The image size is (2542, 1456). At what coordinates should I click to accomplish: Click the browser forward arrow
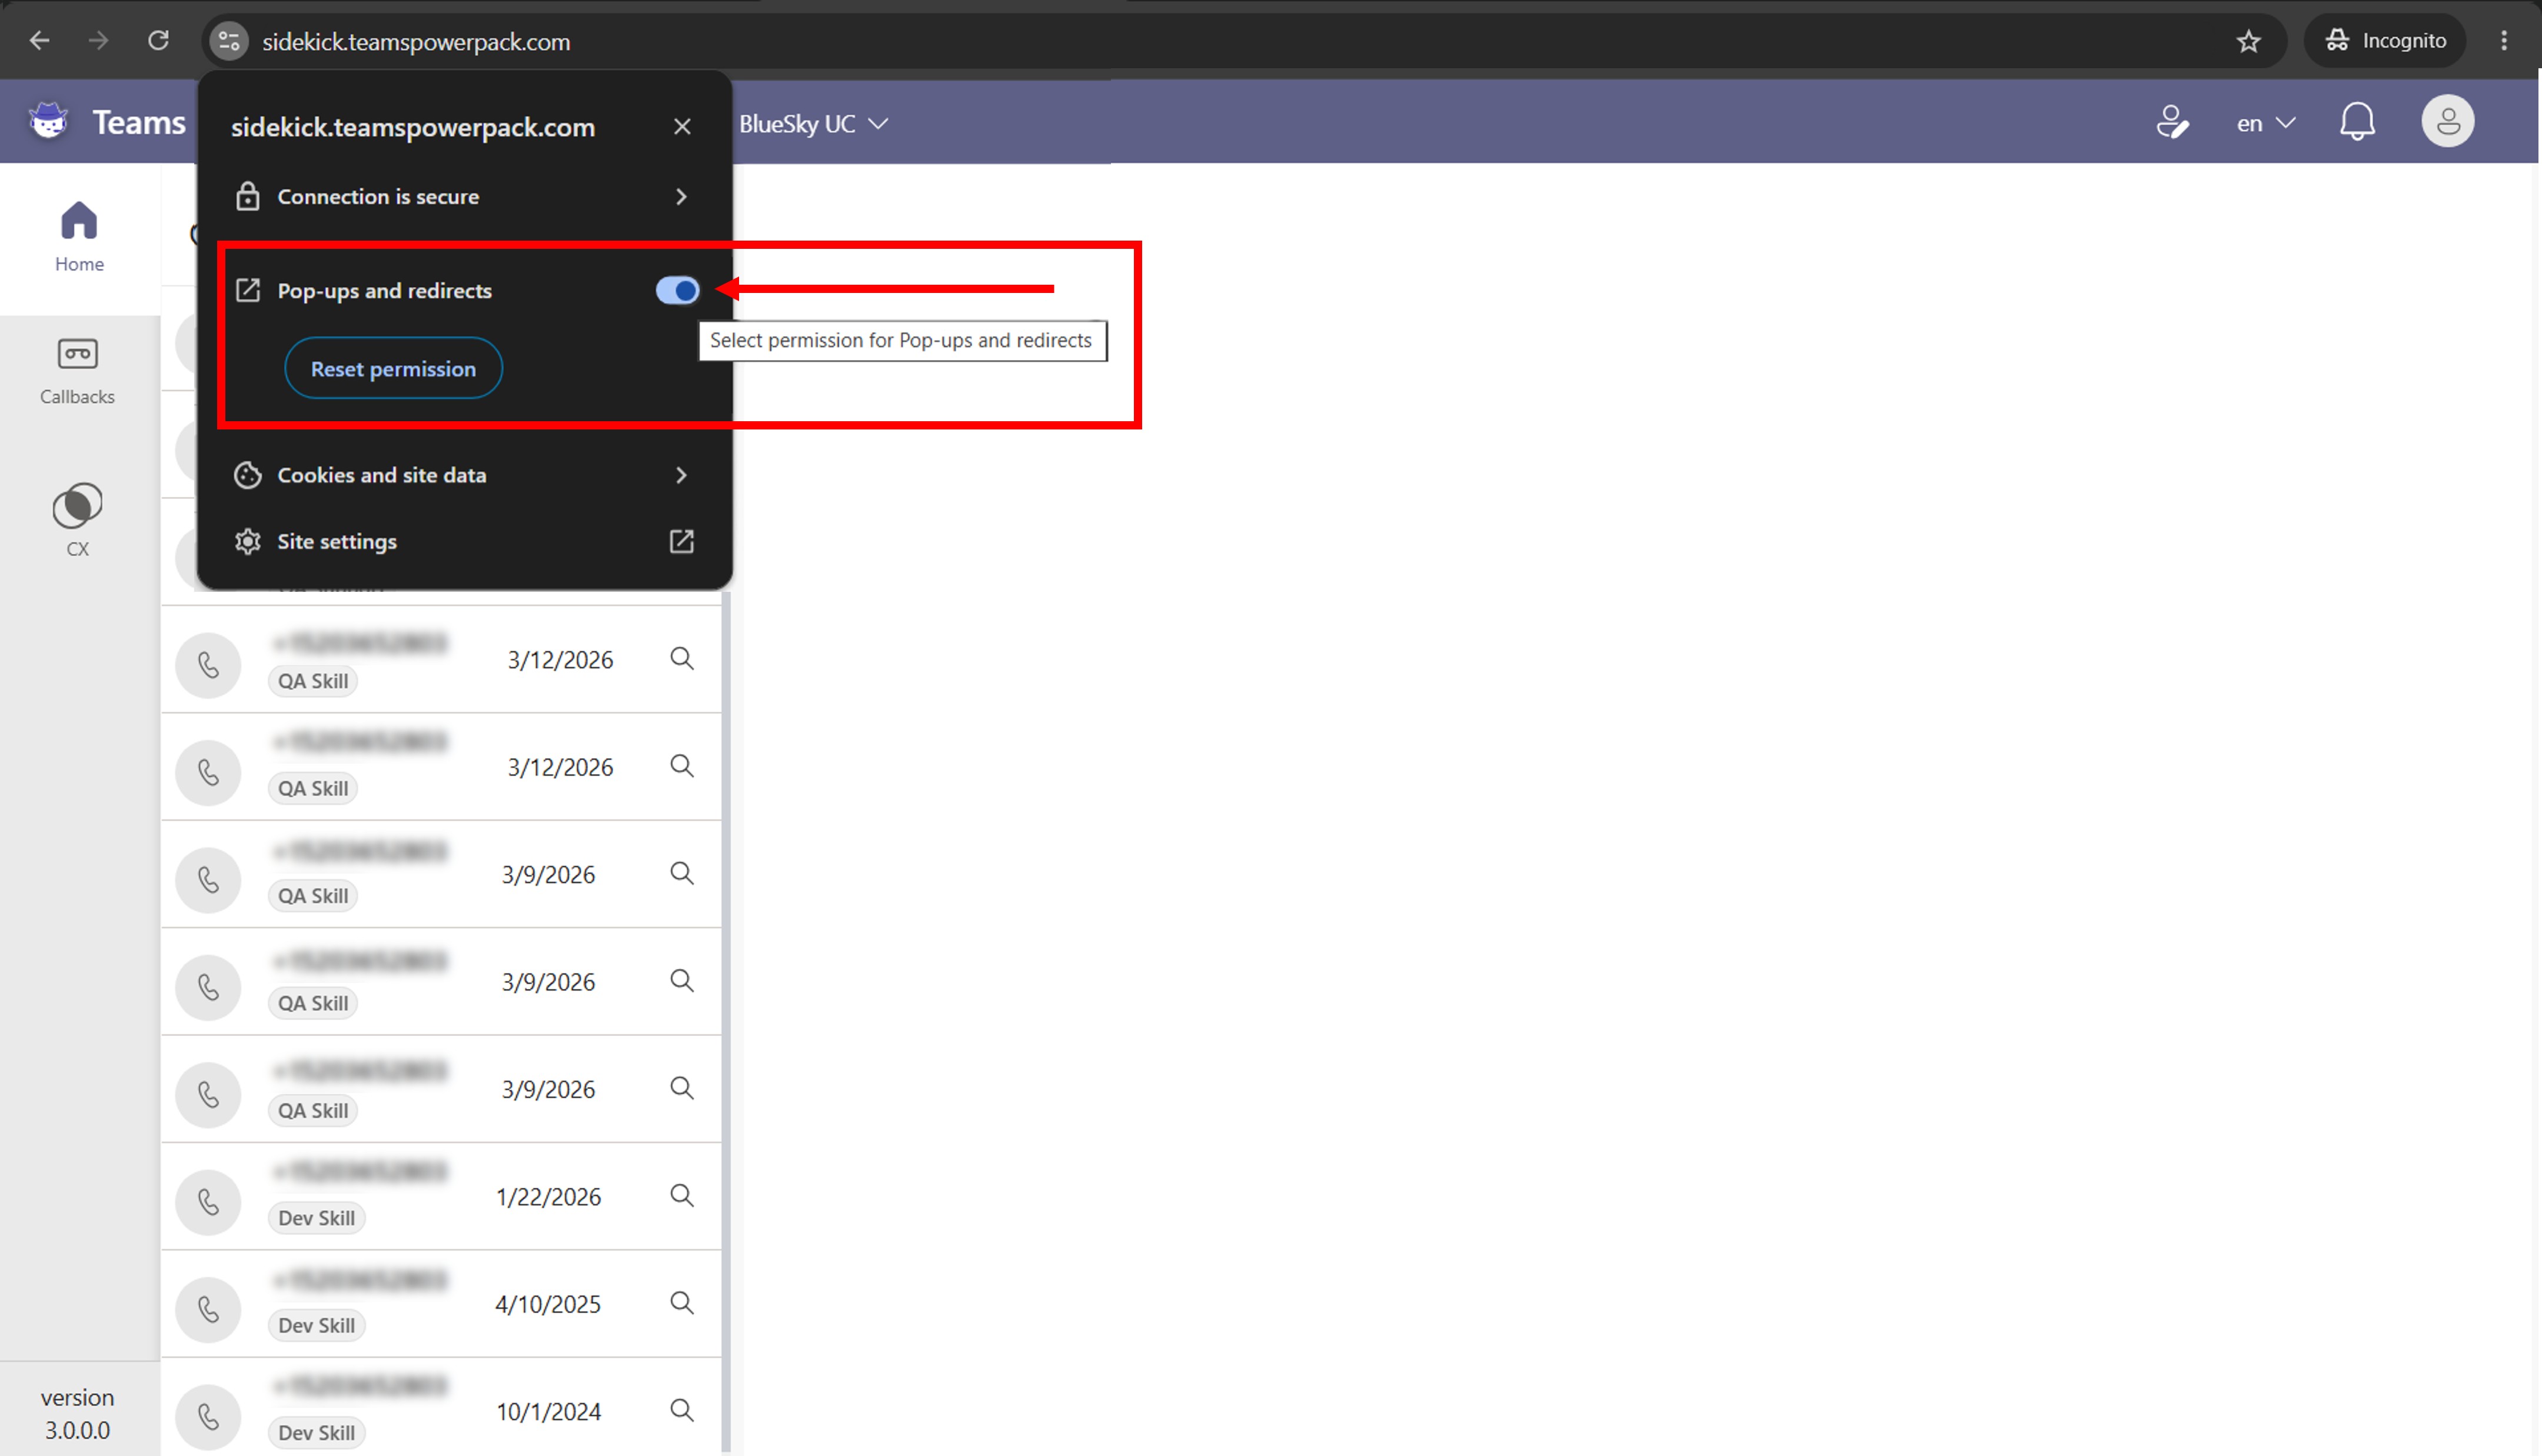98,41
